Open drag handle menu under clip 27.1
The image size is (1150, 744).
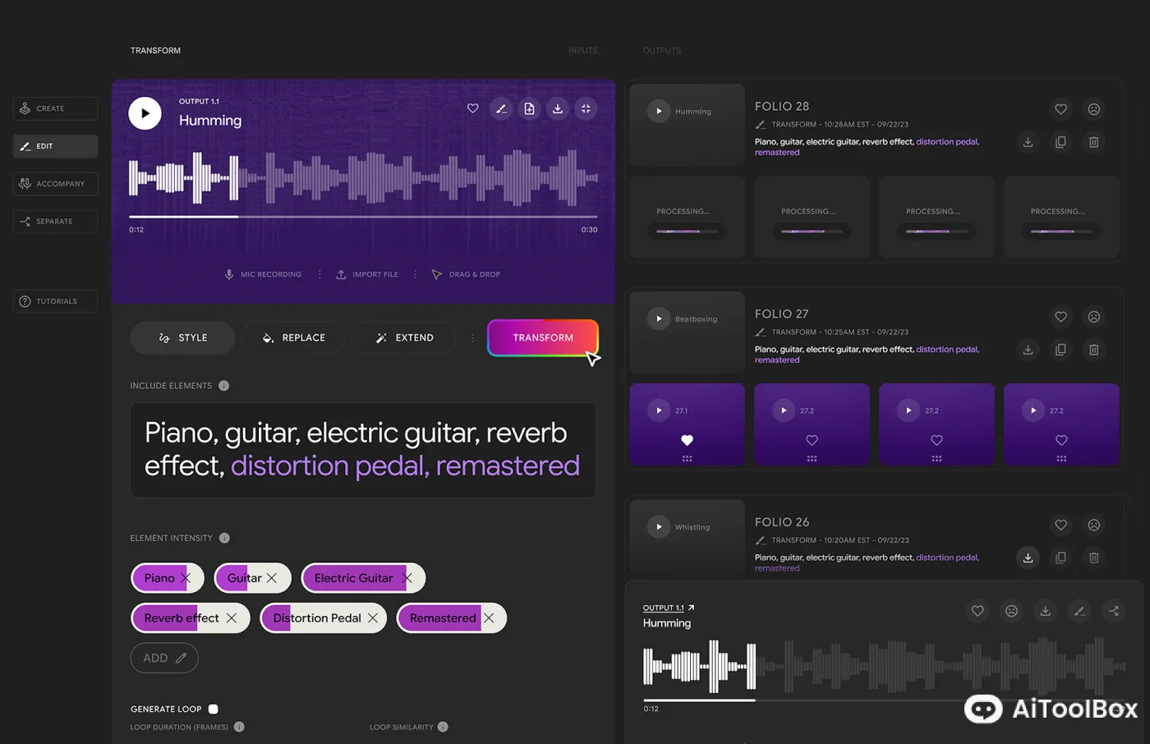coord(687,459)
